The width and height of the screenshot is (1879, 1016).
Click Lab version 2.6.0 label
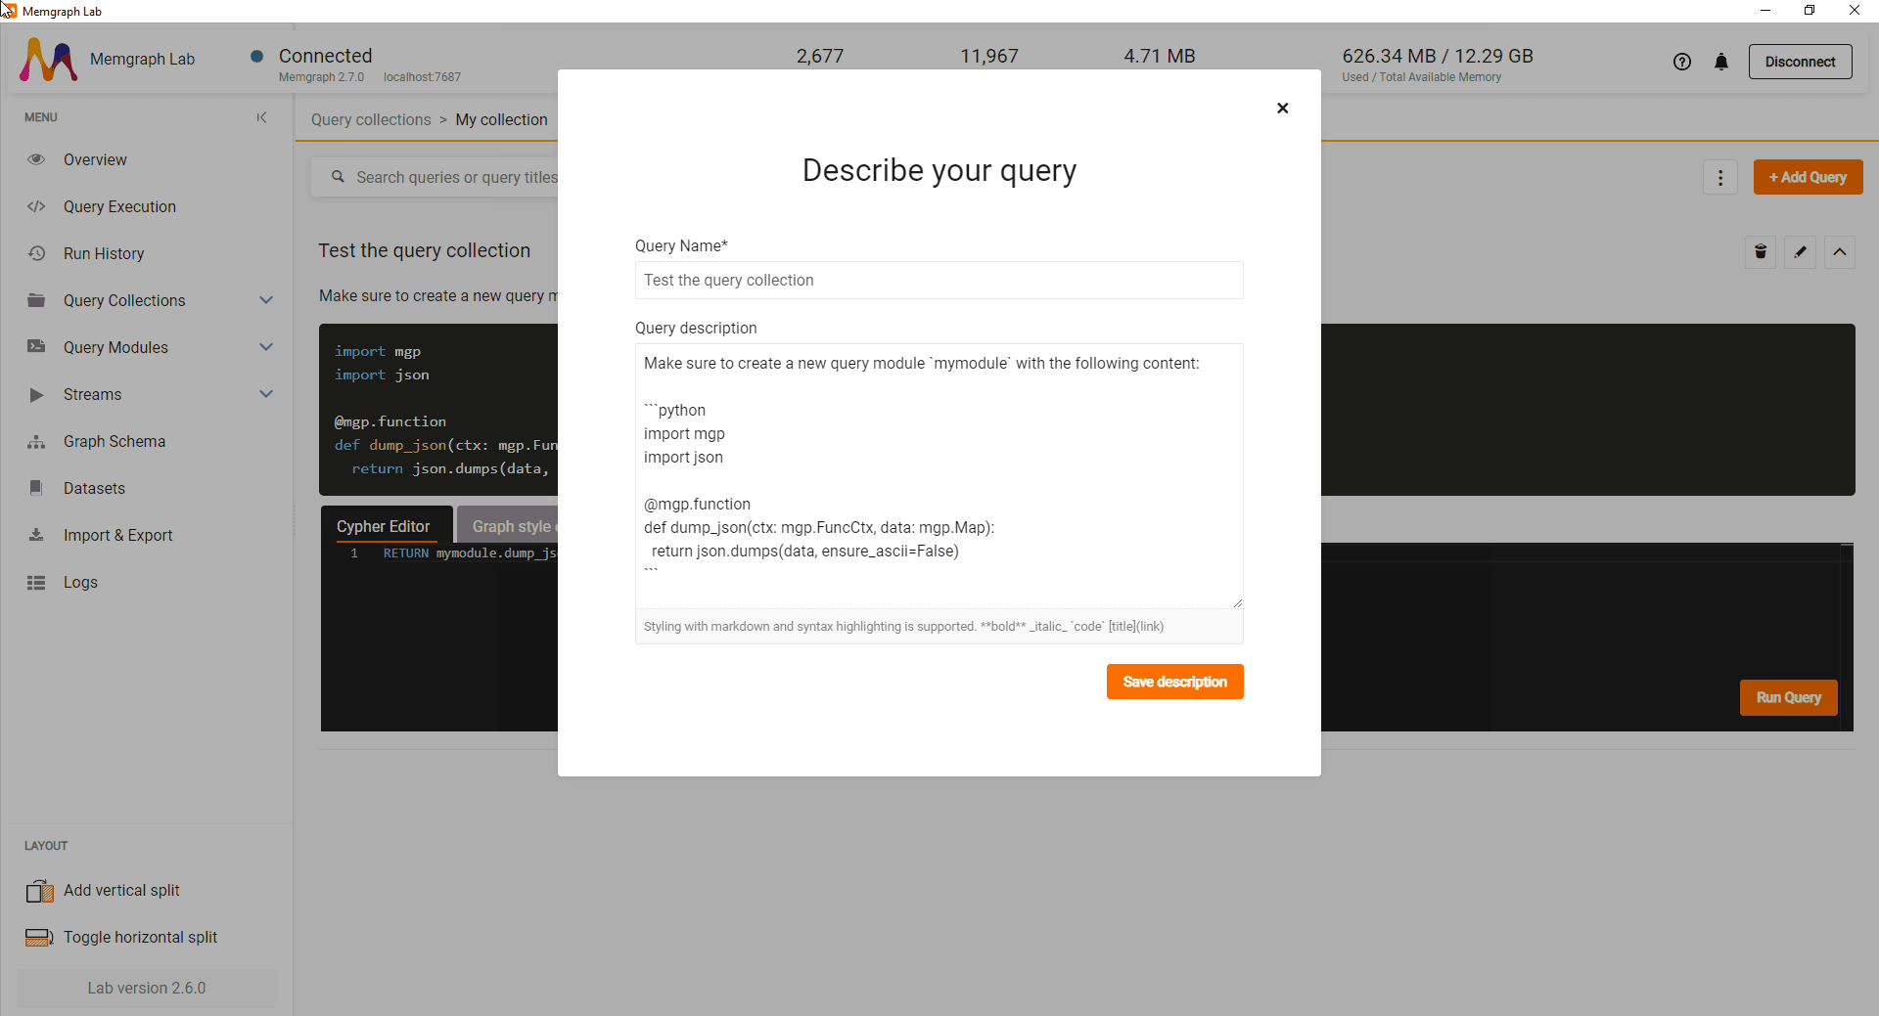(x=147, y=988)
